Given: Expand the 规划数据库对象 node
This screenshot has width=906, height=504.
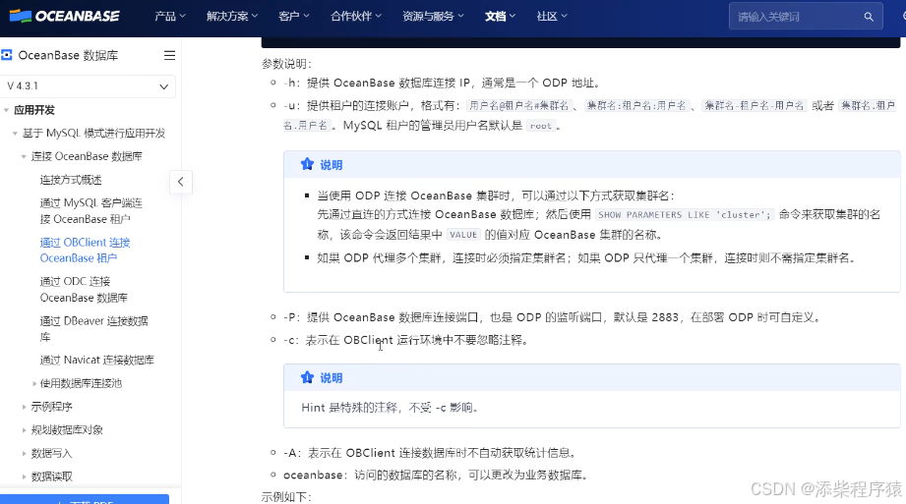Looking at the screenshot, I should (24, 430).
